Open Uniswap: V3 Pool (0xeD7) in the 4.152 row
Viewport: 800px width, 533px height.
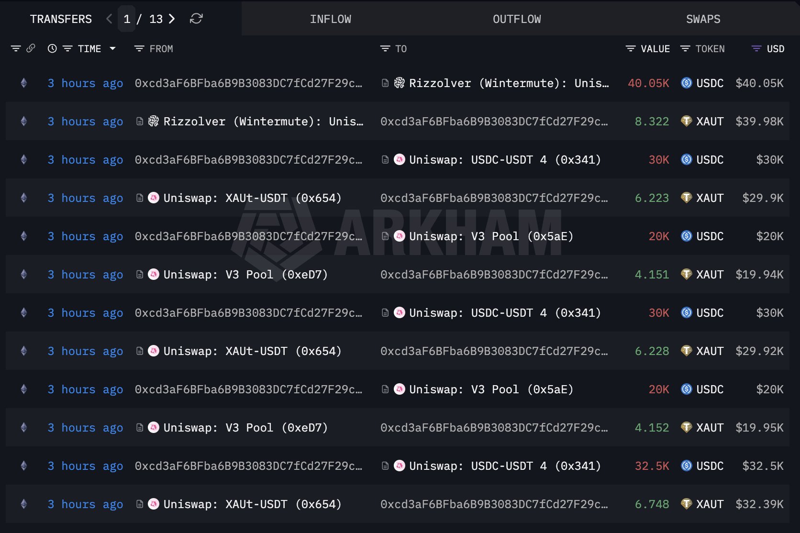[x=245, y=428]
